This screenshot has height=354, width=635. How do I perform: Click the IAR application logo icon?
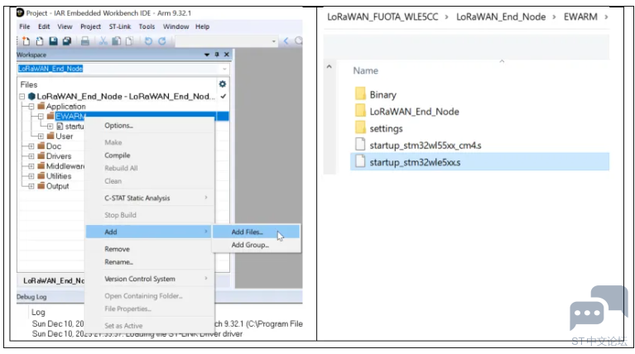pos(20,12)
